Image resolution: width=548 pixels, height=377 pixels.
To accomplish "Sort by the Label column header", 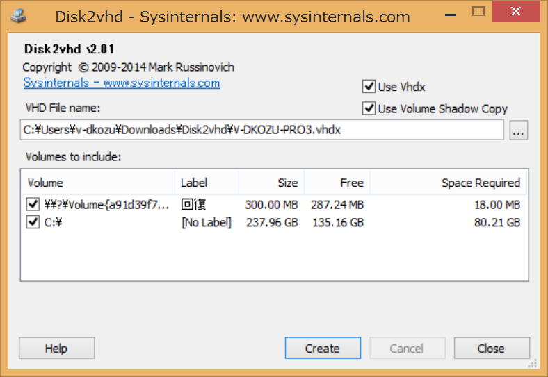I will pyautogui.click(x=206, y=183).
